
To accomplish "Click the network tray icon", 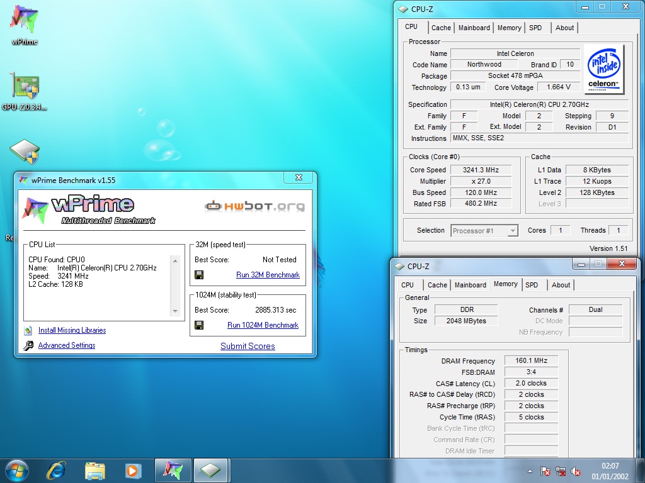I will (x=560, y=471).
